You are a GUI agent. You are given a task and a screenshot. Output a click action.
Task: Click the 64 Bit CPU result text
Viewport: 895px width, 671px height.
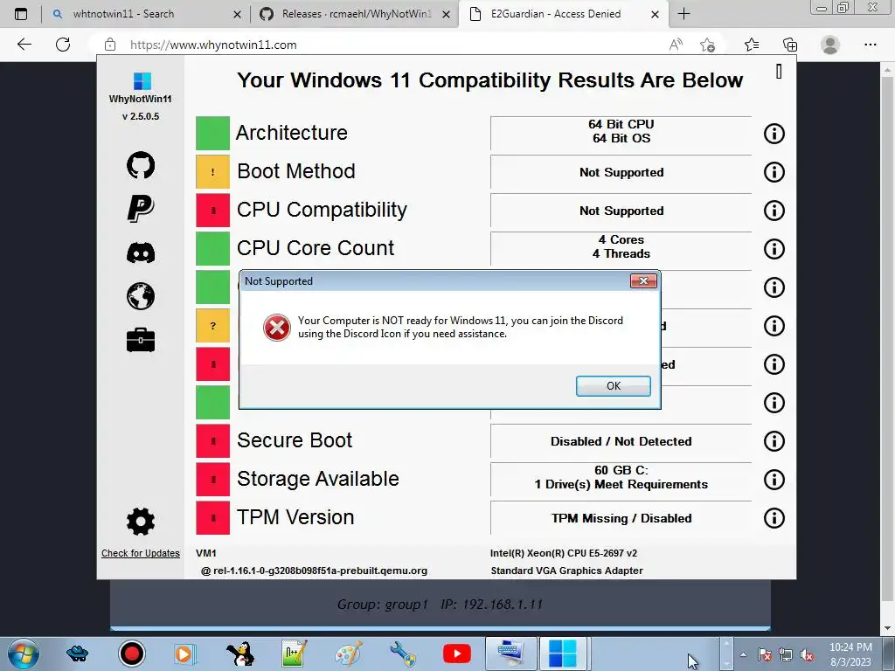pos(621,124)
